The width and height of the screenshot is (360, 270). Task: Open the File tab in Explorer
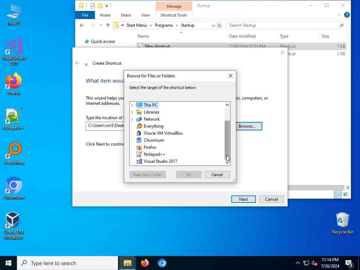pos(85,15)
